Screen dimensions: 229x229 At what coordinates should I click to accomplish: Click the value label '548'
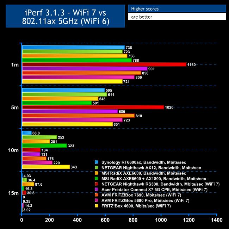pyautogui.click(x=102, y=99)
